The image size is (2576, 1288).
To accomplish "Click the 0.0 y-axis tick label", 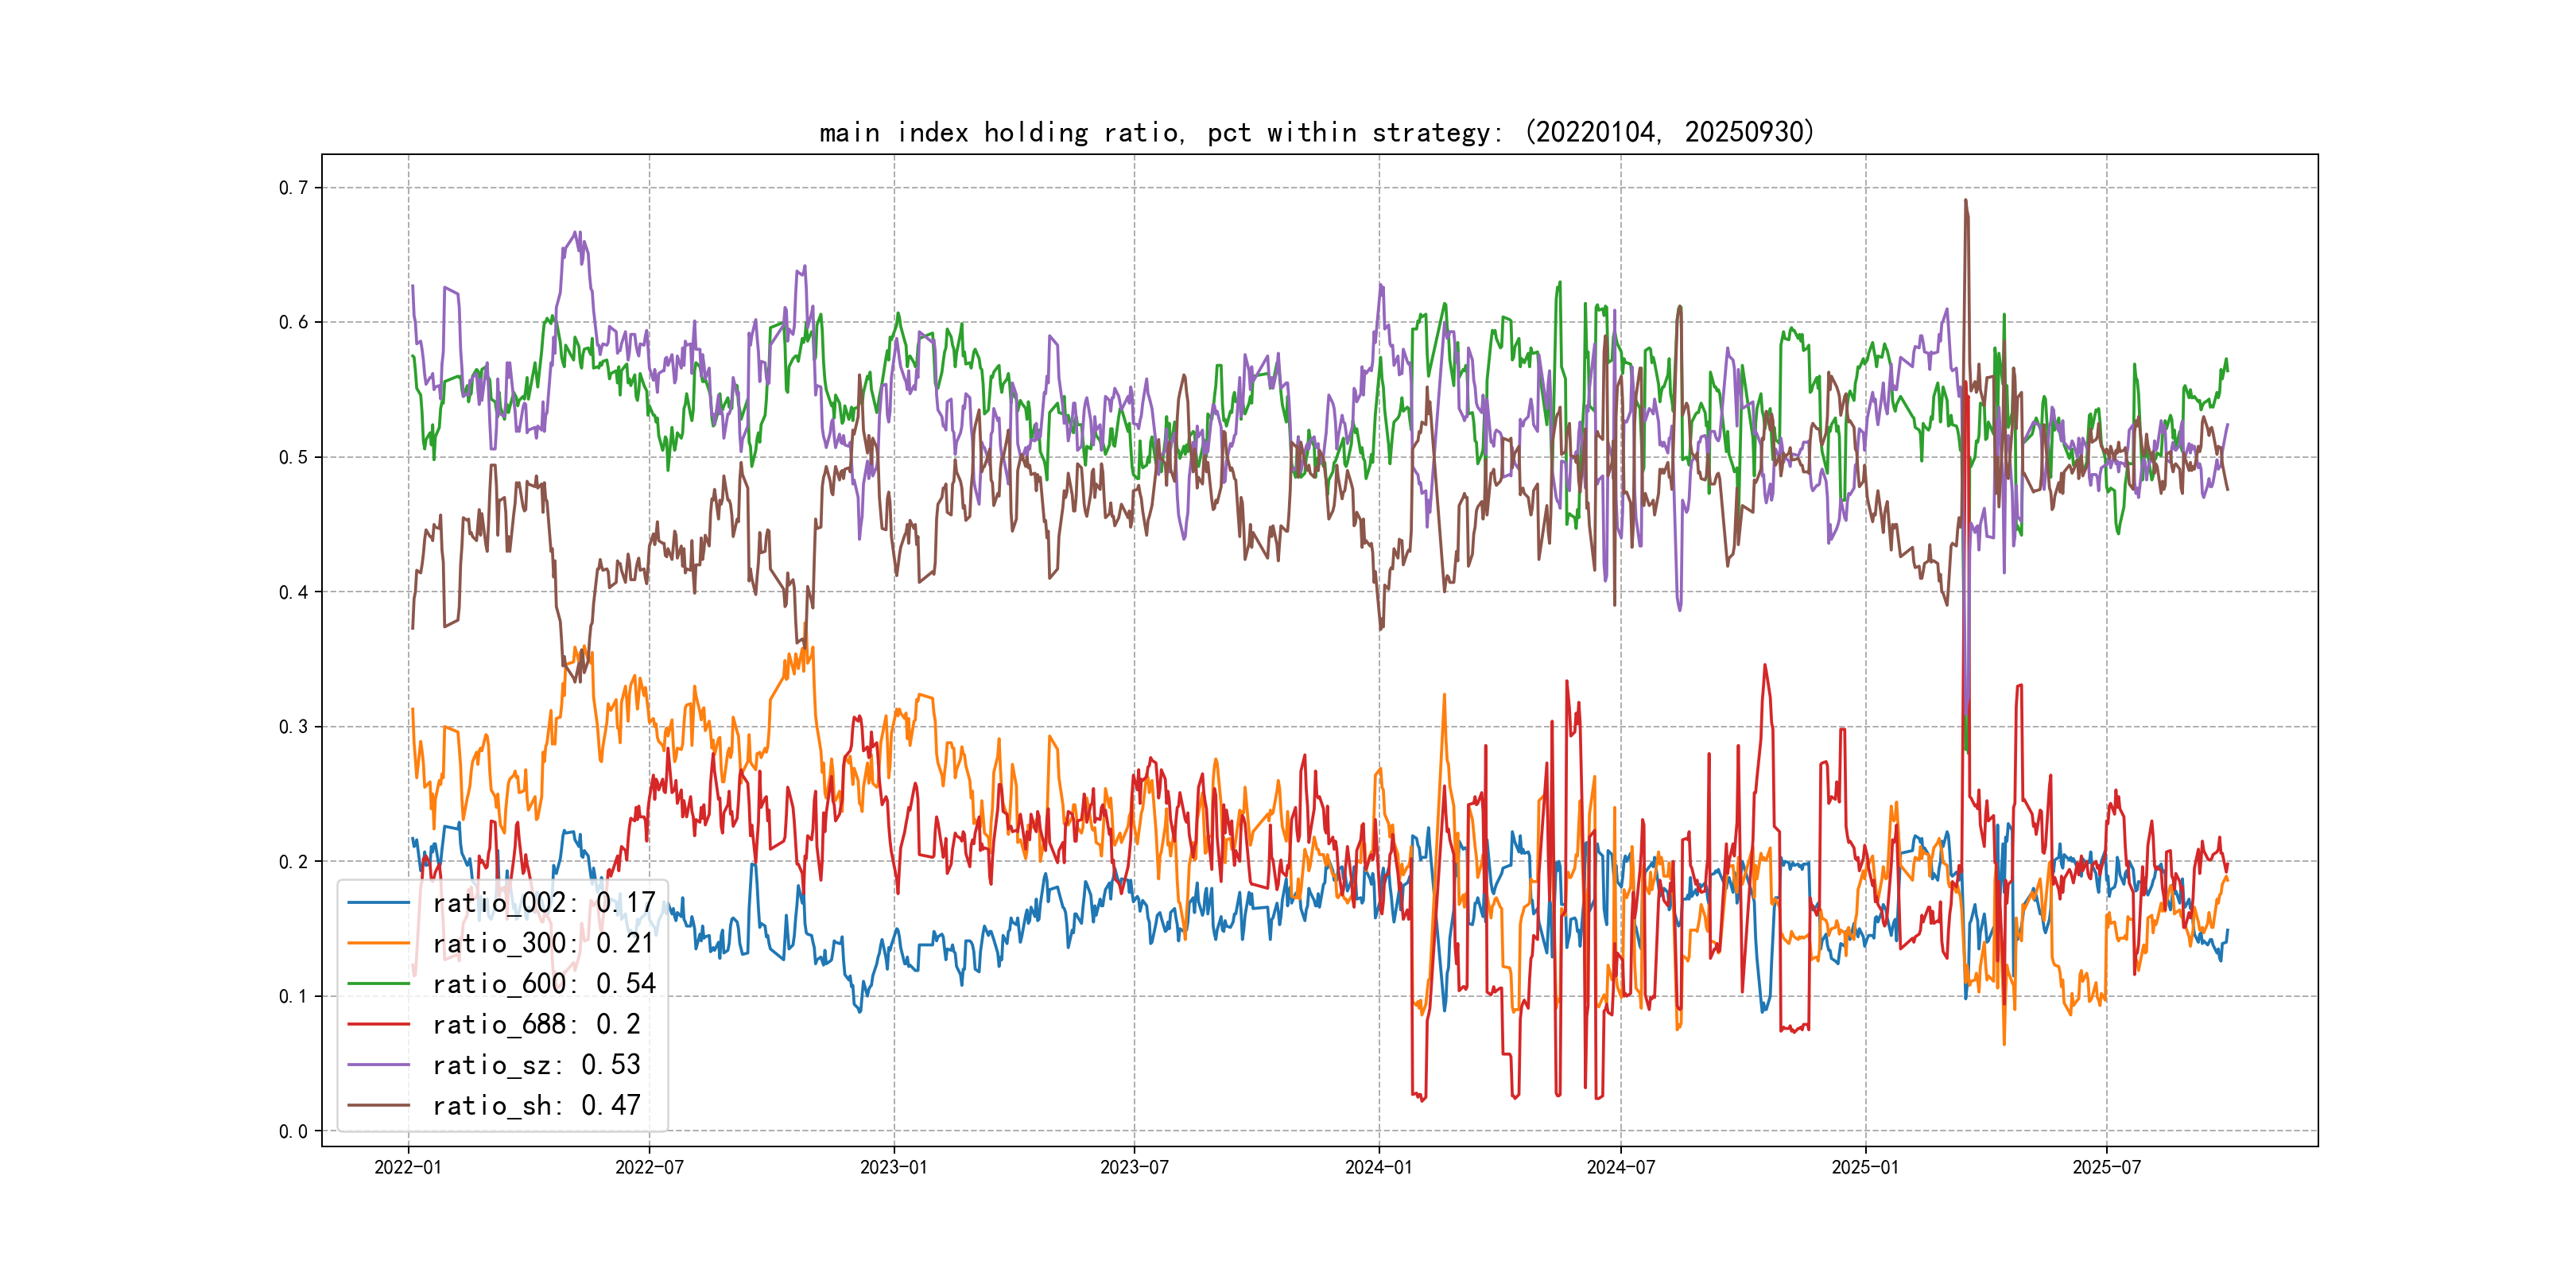I will [x=293, y=1131].
